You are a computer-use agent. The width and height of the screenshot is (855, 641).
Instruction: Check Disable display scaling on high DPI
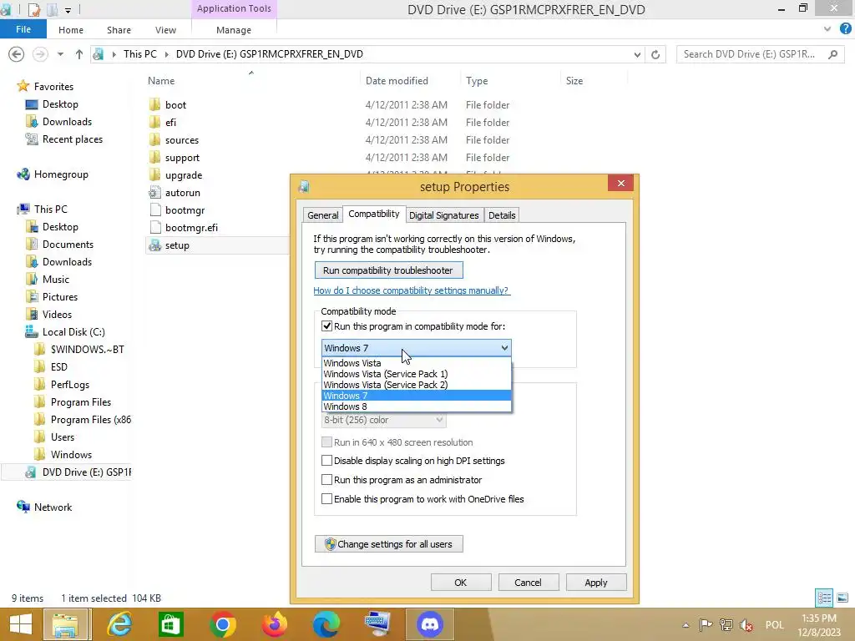[326, 461]
